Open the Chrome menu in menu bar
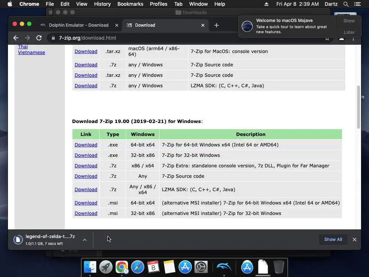Screen dimensions: 369x277 pos(29,4)
